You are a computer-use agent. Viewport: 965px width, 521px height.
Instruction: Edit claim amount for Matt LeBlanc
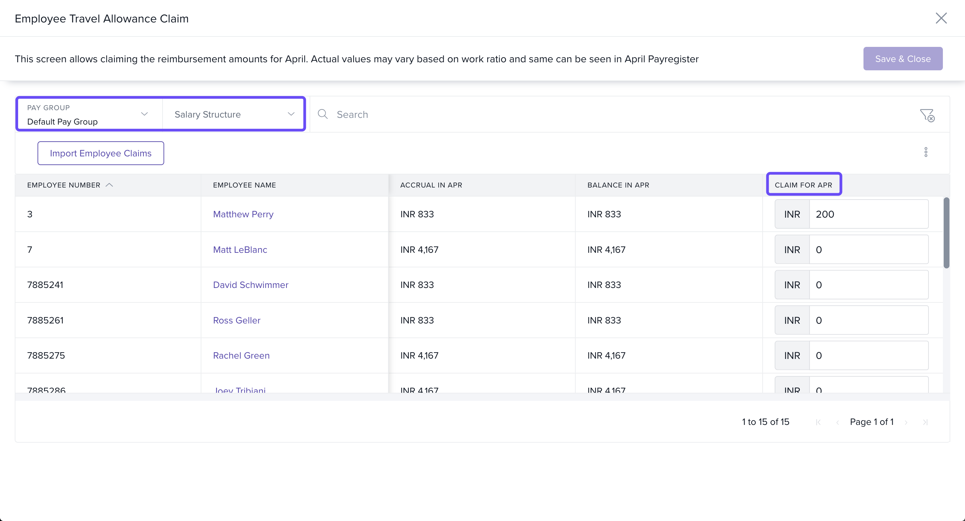pos(868,250)
